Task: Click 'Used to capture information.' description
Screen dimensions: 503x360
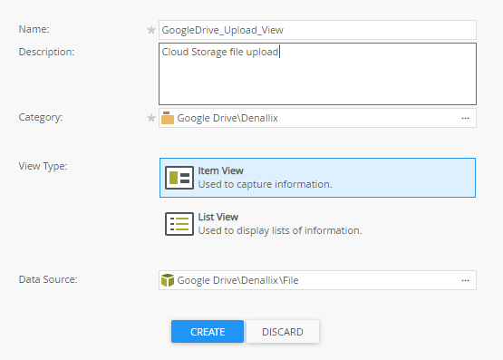Action: tap(265, 184)
